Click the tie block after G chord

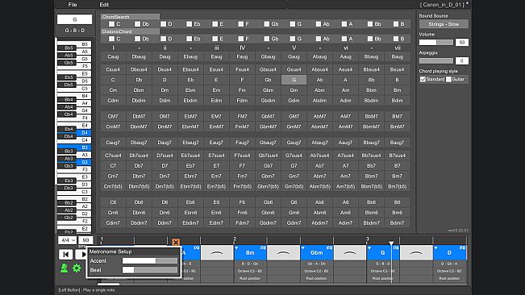point(416,253)
